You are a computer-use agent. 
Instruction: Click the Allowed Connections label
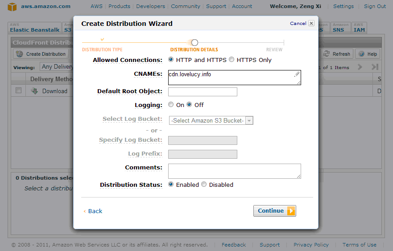pyautogui.click(x=128, y=60)
